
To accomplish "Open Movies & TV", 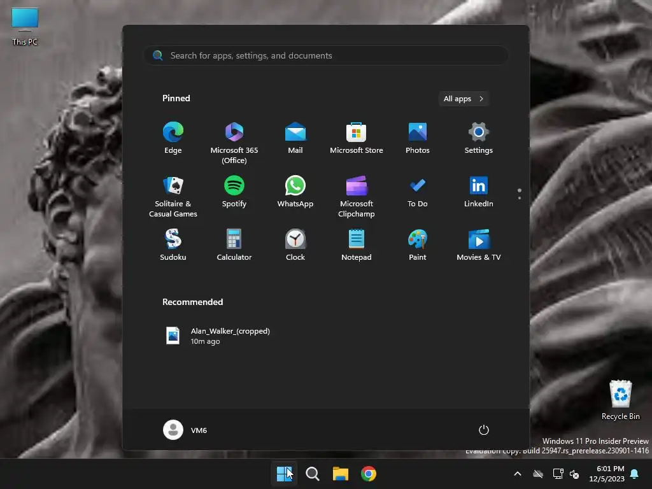I will [x=479, y=245].
